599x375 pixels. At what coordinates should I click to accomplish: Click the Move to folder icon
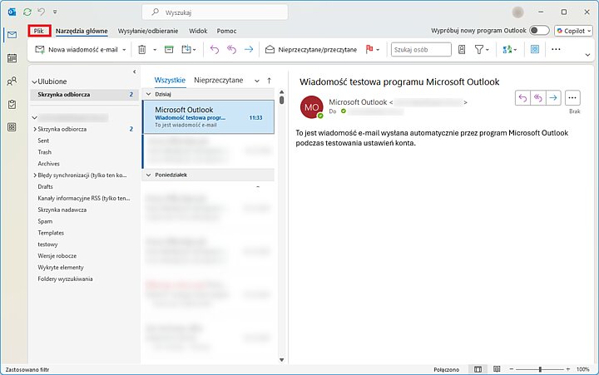[186, 50]
